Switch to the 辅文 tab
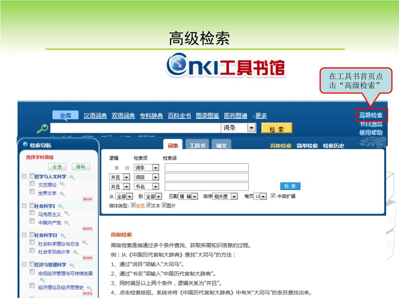This screenshot has width=399, height=299. pyautogui.click(x=221, y=145)
